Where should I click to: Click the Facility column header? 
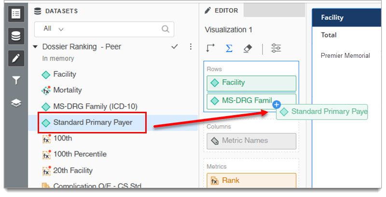[x=332, y=17]
